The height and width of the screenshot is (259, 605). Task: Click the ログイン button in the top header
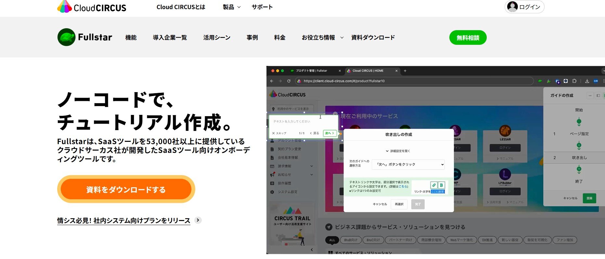point(524,7)
